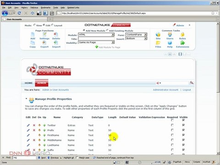Image resolution: width=220 pixels, height=165 pixels.
Task: Open Administrator Account link
Action: (x=165, y=90)
